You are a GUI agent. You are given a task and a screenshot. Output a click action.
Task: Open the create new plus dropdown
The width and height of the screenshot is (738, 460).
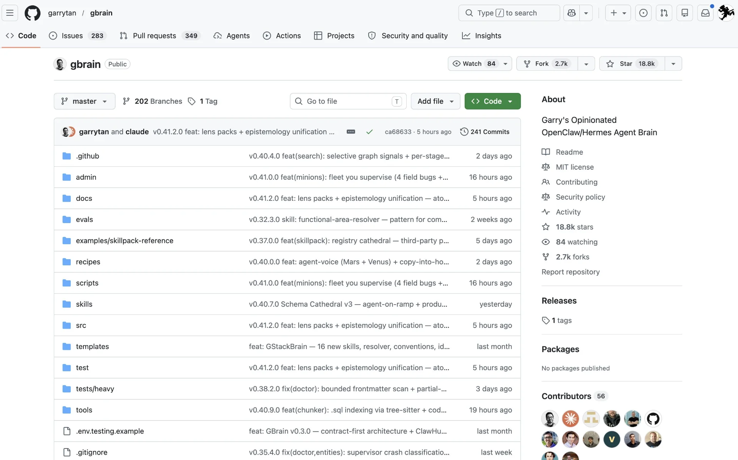618,13
